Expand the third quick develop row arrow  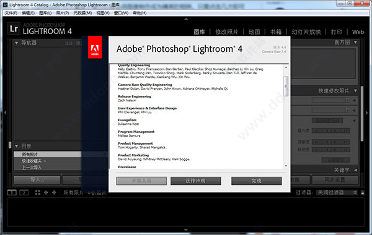(x=354, y=121)
